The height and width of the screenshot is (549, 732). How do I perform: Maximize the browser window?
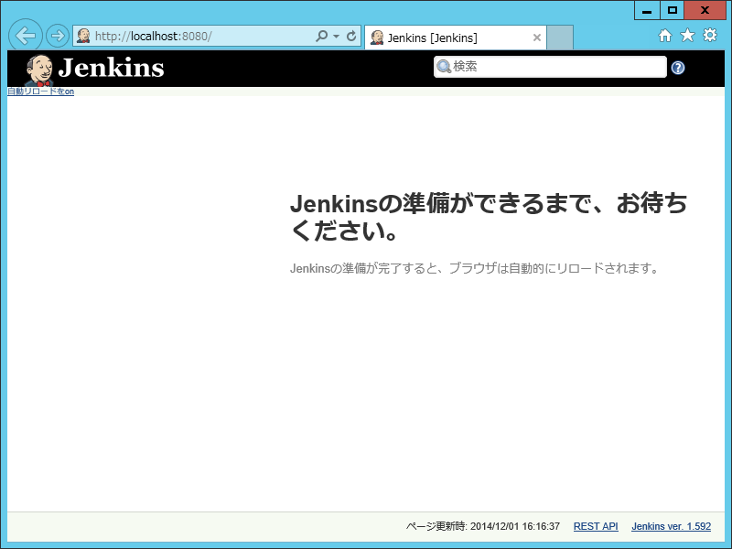[673, 10]
